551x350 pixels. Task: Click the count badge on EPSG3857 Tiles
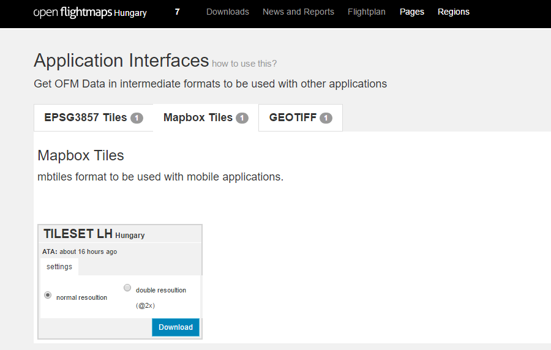tap(137, 118)
